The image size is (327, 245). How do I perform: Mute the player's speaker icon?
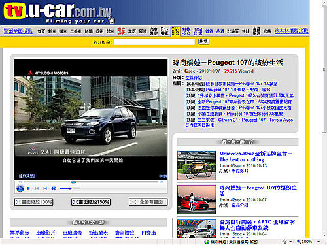(54, 188)
